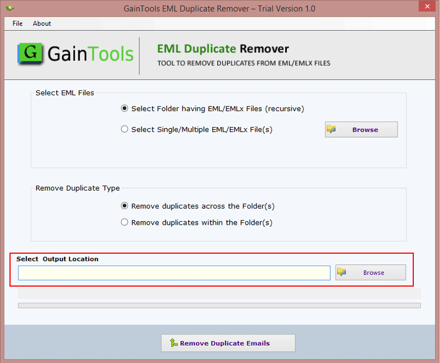Click the 'Remove Duplicate Type' group label
440x363 pixels.
coord(77,188)
